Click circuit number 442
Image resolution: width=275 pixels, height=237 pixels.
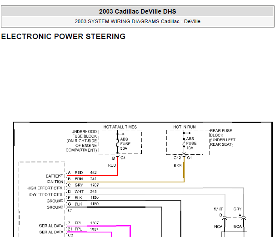pos(93,173)
